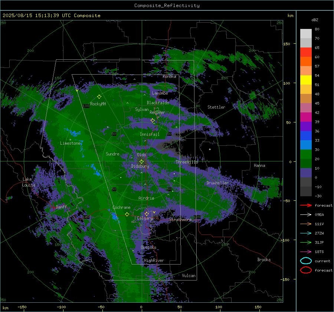Click the 150 tick on bottom km axis
334x312 pixels.
click(258, 307)
